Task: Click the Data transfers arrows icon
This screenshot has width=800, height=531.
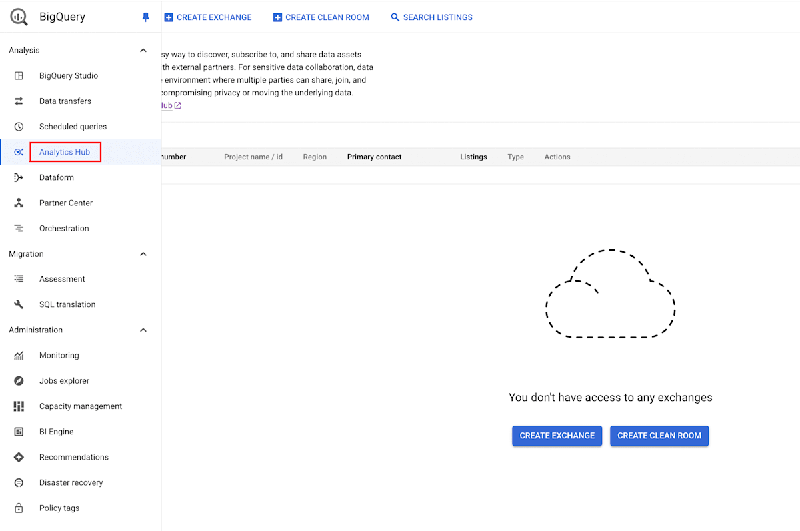Action: click(x=19, y=101)
